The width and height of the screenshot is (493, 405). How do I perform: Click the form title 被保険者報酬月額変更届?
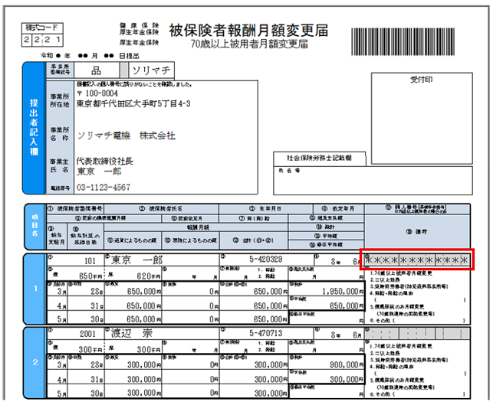coord(248,31)
